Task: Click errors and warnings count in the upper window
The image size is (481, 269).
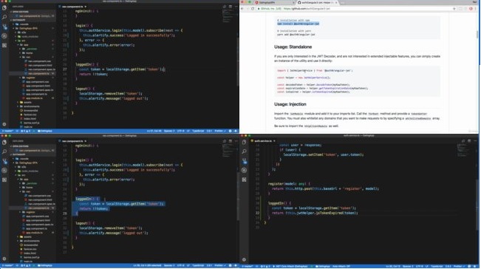Action: 26,131
